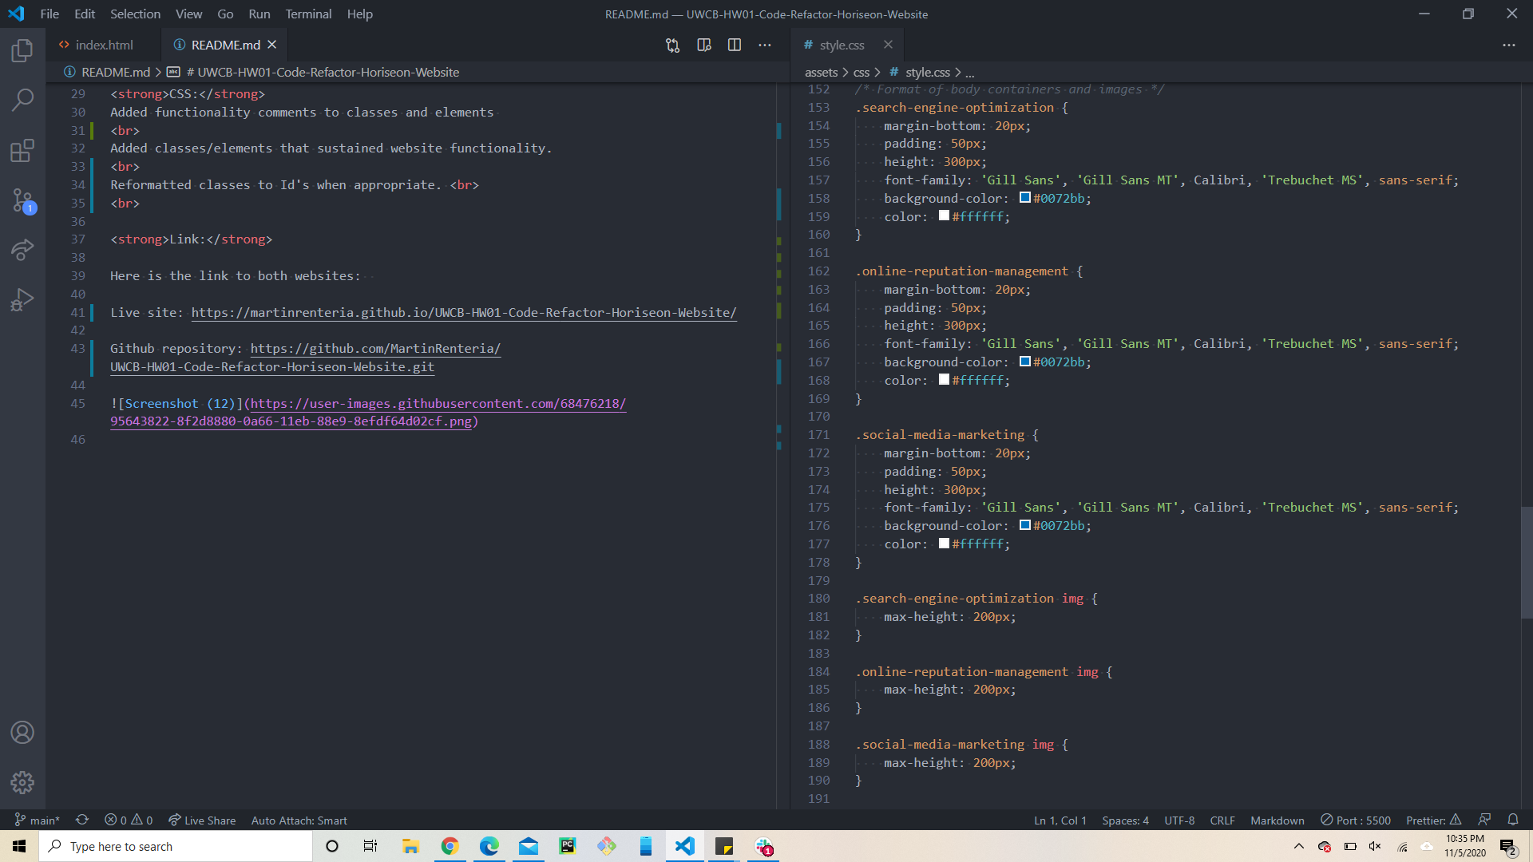
Task: Open More Actions menu for README.md editor
Action: pos(764,45)
